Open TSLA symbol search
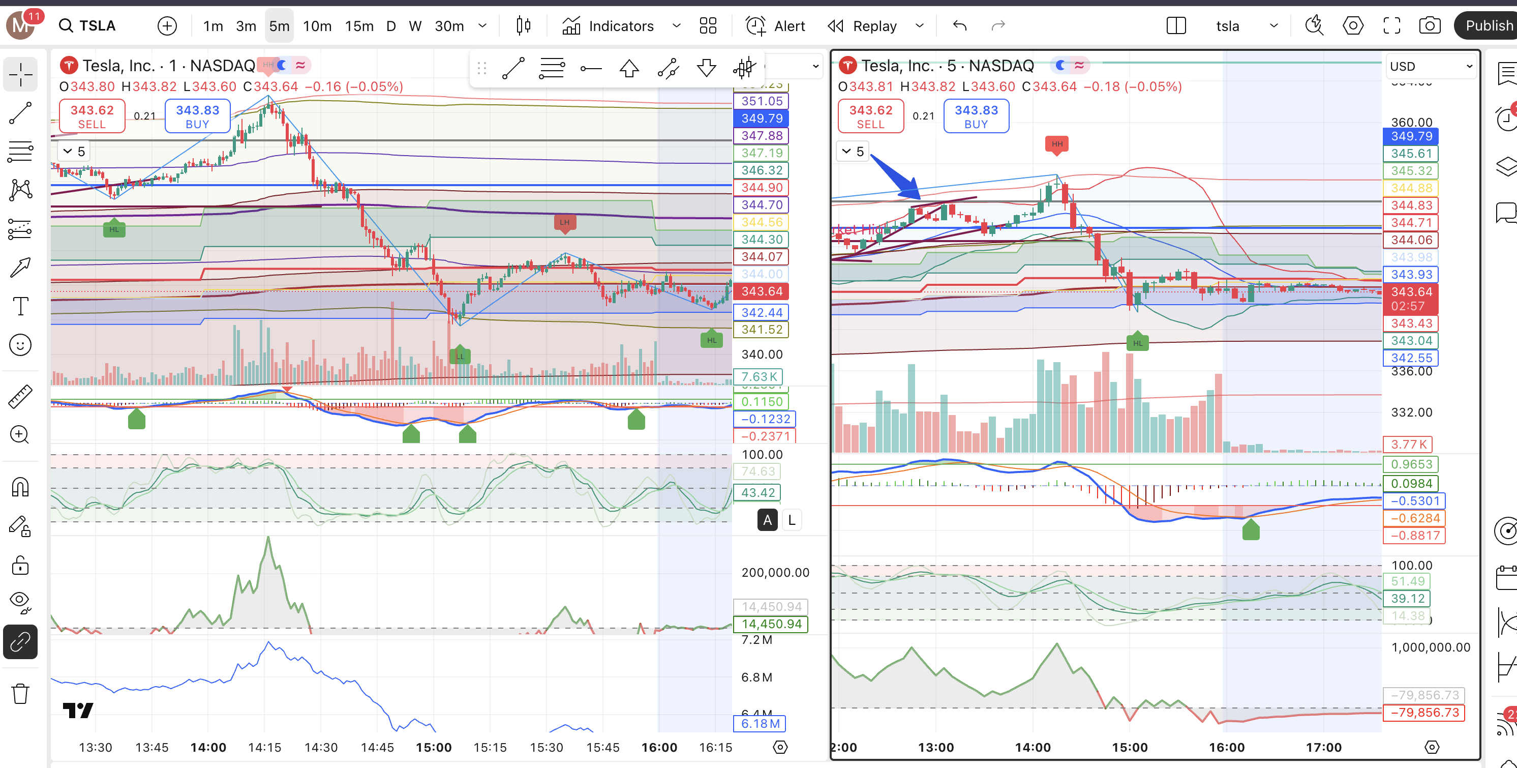1517x768 pixels. (88, 26)
